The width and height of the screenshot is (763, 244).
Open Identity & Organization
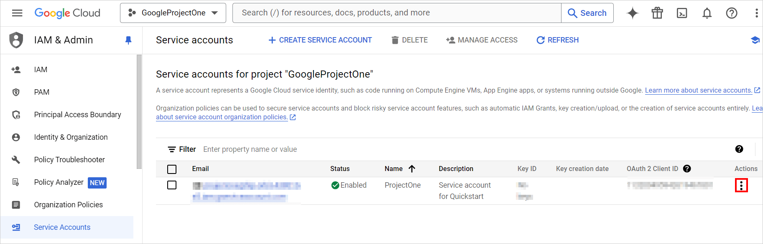click(71, 137)
